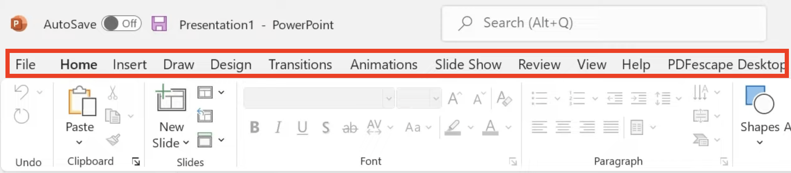Screen dimensions: 791x173
Task: Toggle the AutoSave switch
Action: click(x=121, y=24)
